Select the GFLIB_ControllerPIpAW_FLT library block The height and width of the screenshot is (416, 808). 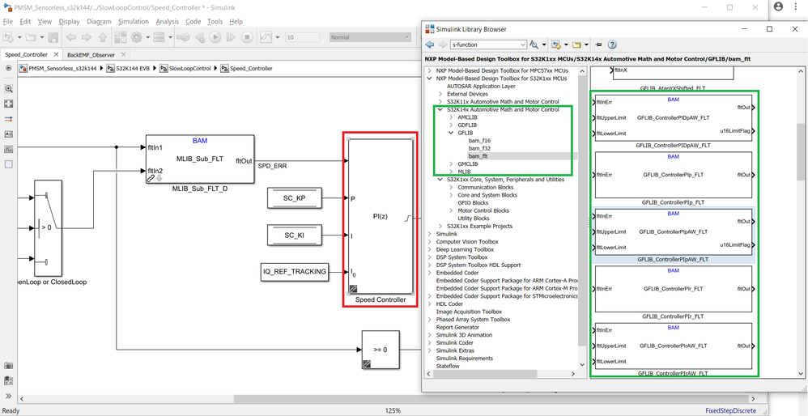(x=674, y=231)
